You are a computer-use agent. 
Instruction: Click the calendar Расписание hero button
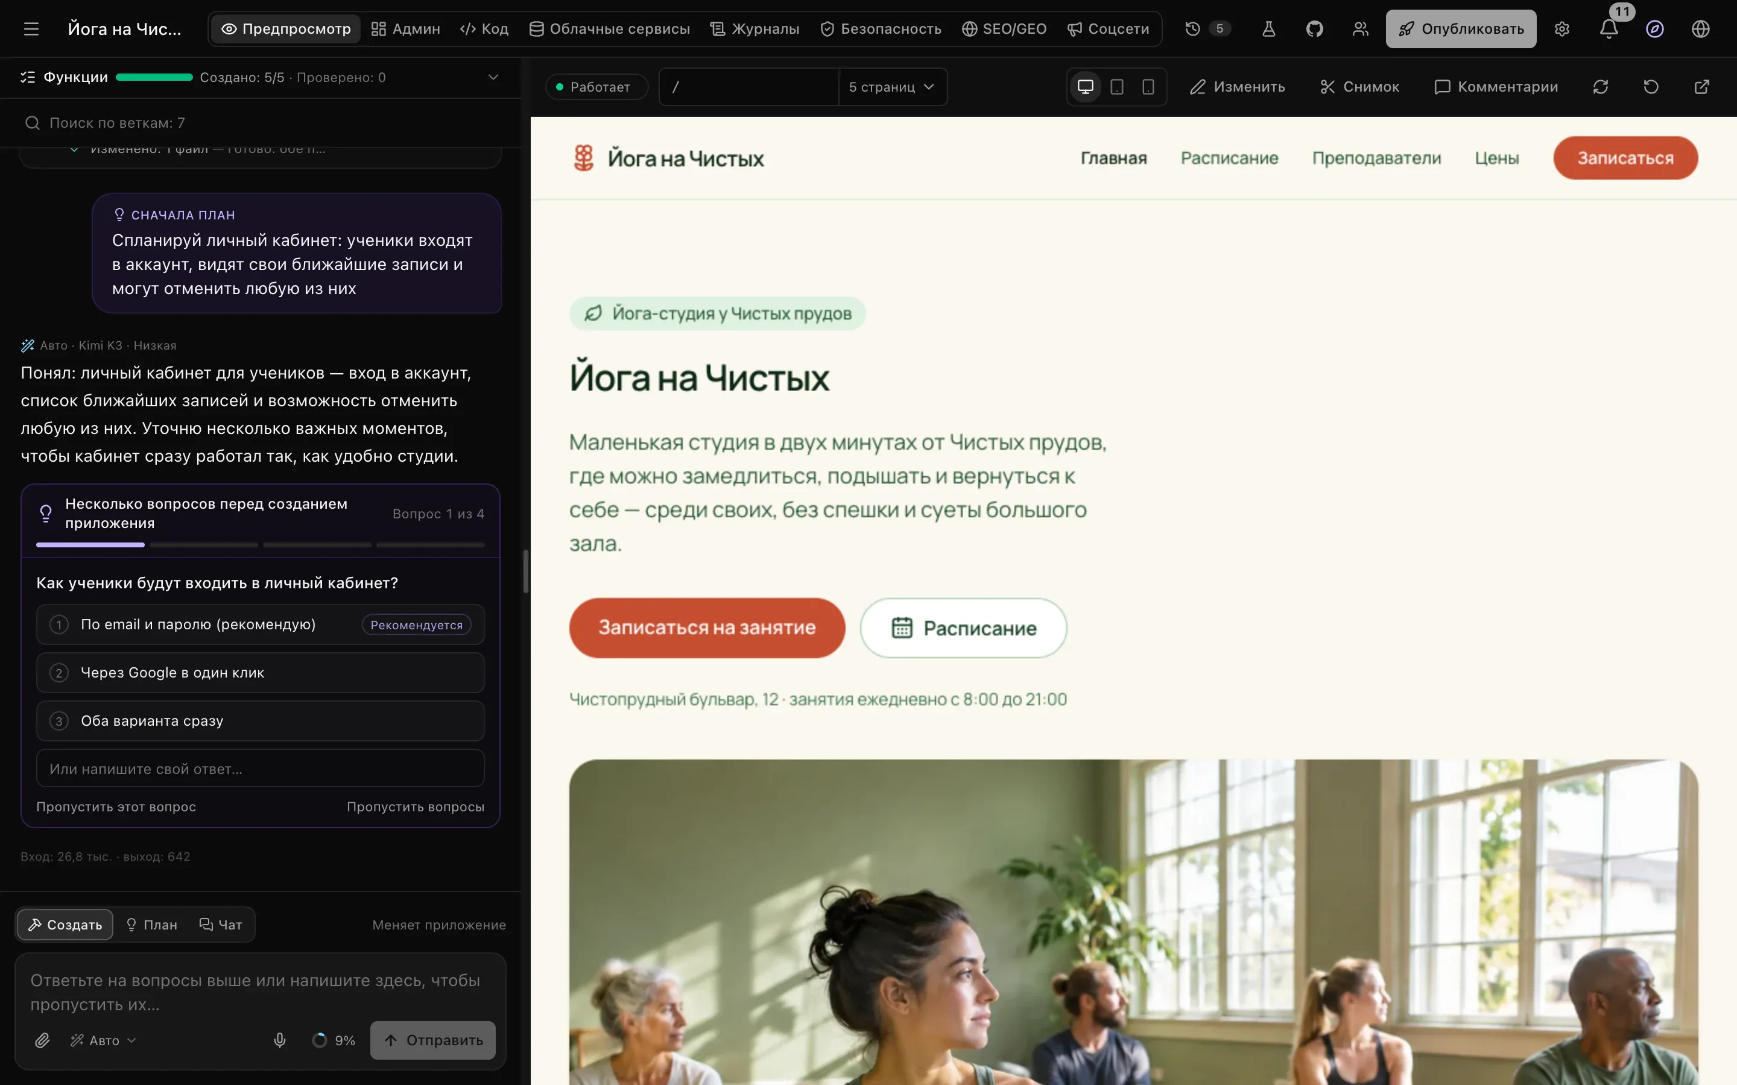963,628
